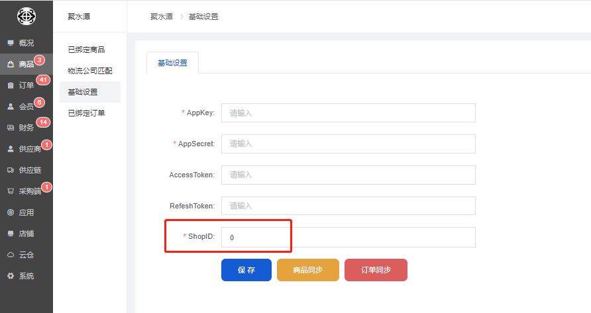This screenshot has width=591, height=313.
Task: Click the 概况 monitor icon
Action: coord(11,43)
